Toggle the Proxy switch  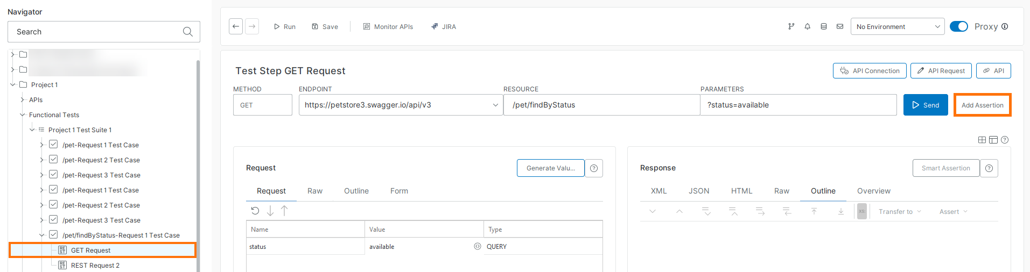959,26
